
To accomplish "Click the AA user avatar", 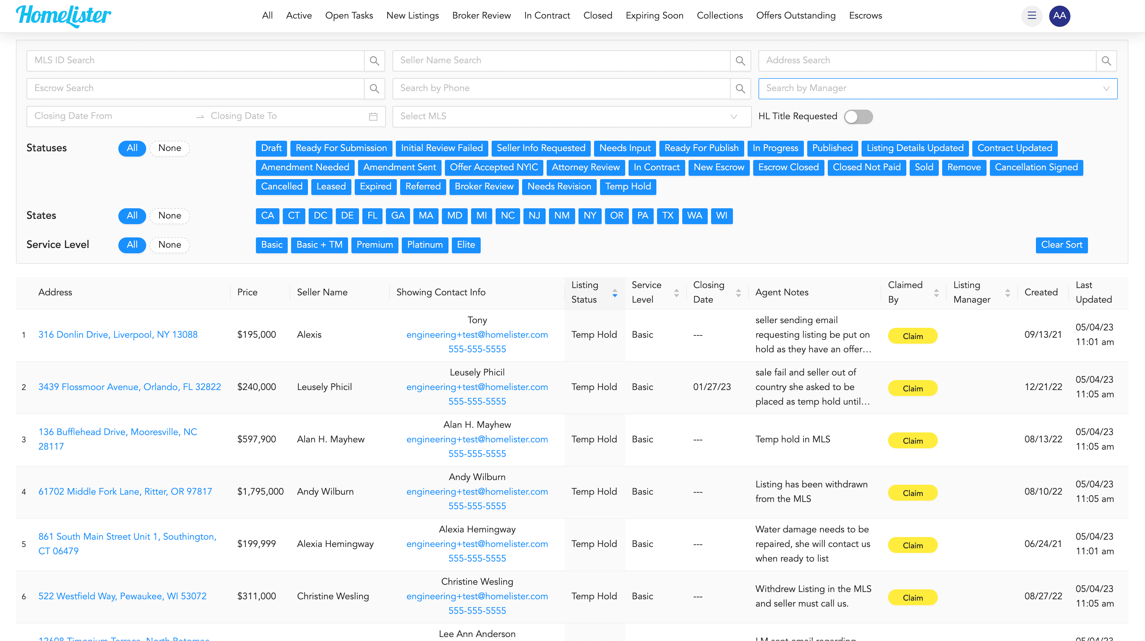I will click(x=1059, y=16).
